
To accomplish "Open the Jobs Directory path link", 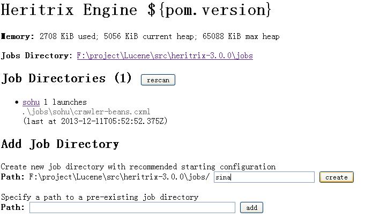I will click(x=165, y=56).
